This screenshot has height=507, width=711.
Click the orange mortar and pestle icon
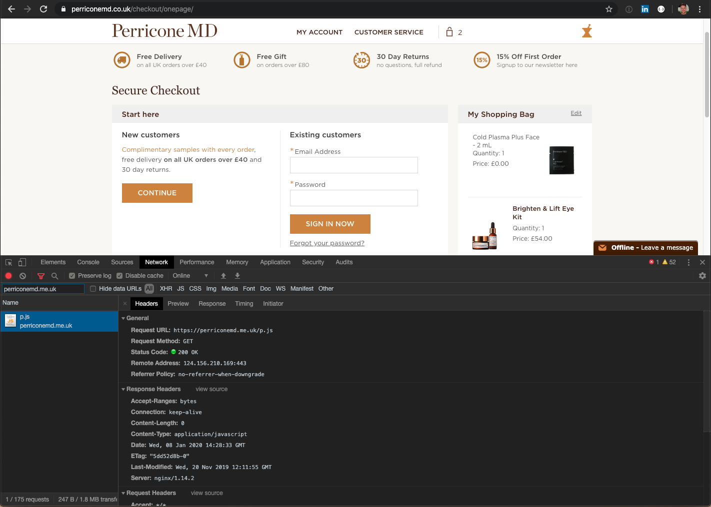pos(587,31)
